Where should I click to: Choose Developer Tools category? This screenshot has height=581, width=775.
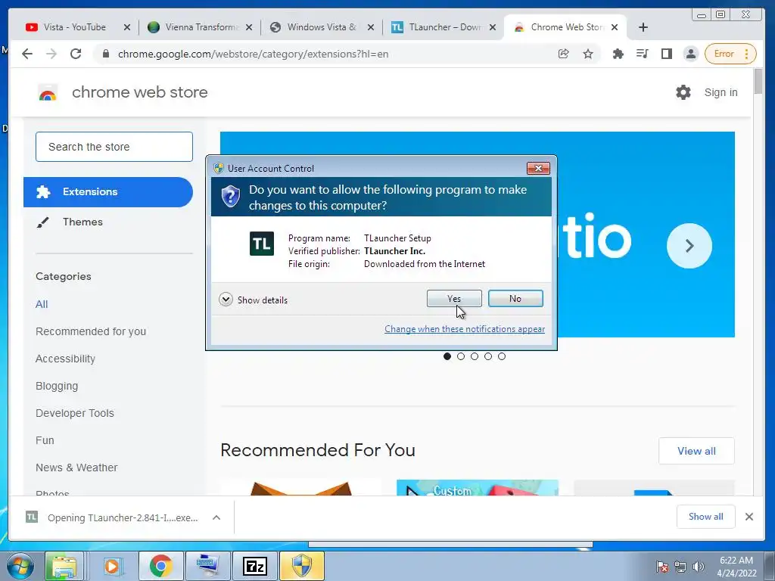[x=75, y=413]
